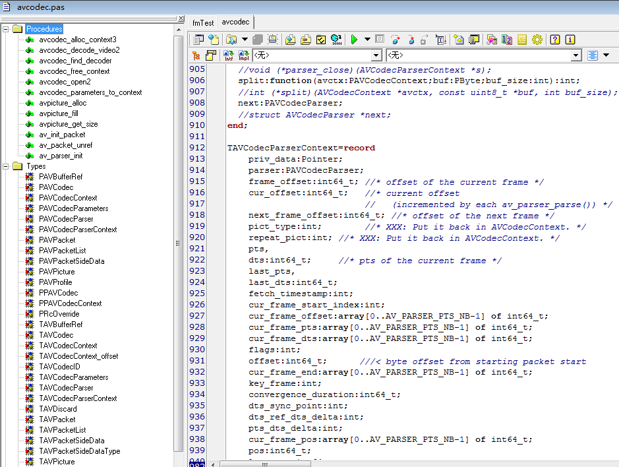Select TAVCodecParserContext in the Types list
619x467 pixels.
(78, 398)
